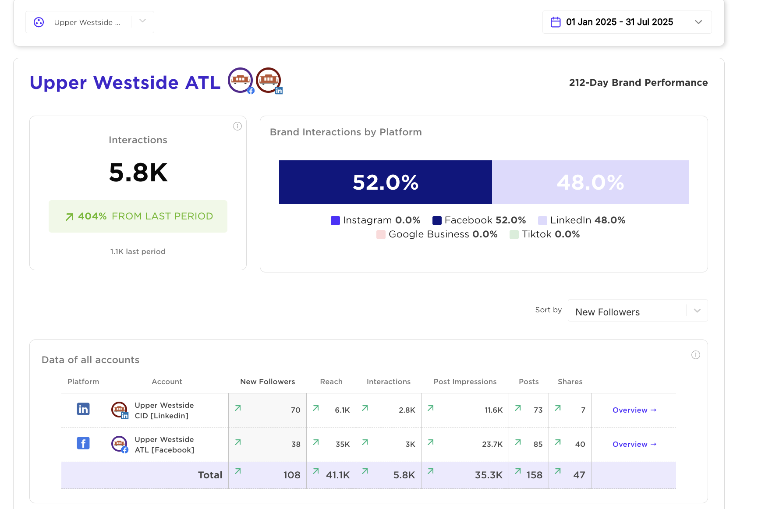Viewport: 758px width, 509px height.
Task: Click the Sort by dropdown chevron arrow
Action: point(697,311)
